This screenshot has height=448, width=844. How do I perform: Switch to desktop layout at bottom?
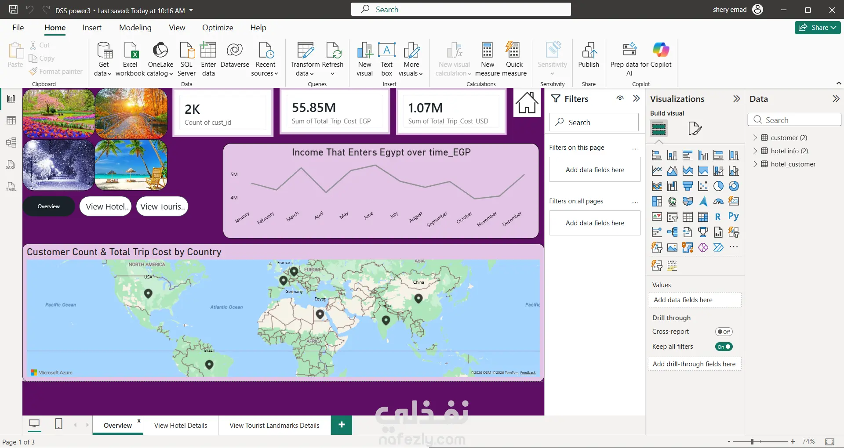click(34, 424)
